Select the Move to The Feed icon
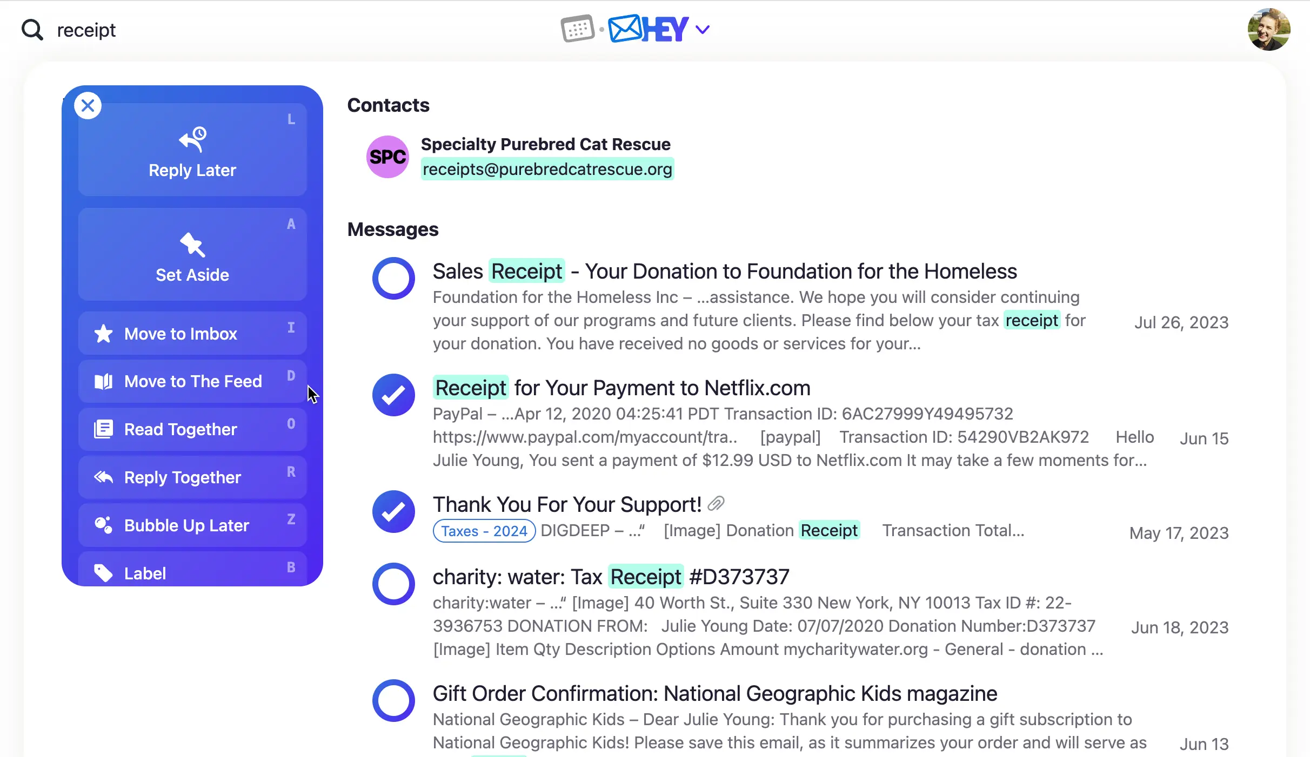1310x757 pixels. [x=102, y=381]
